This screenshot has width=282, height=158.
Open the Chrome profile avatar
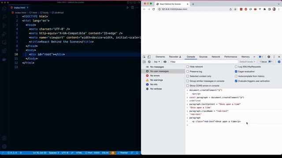tap(274, 9)
